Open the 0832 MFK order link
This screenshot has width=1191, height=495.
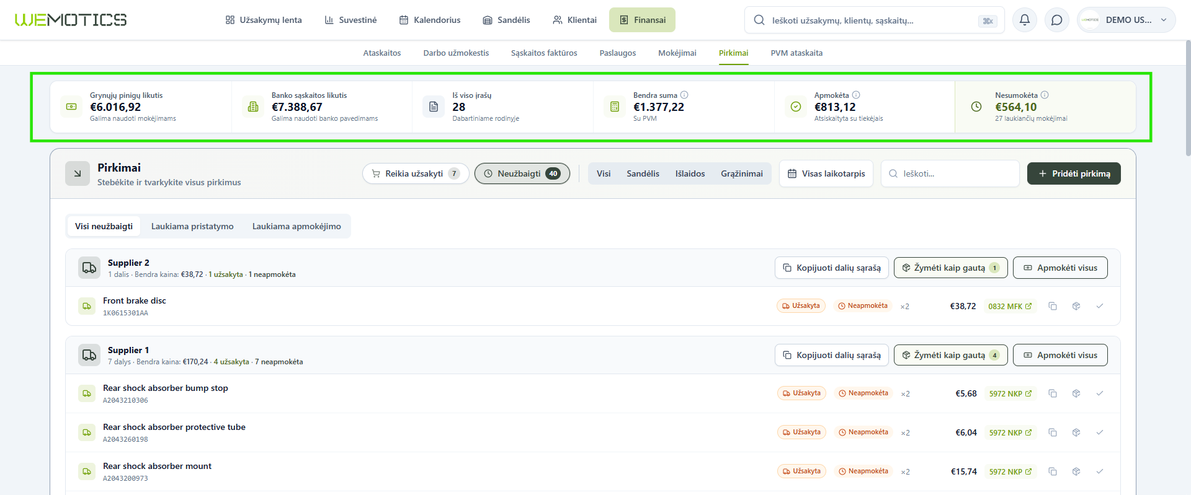(x=1010, y=306)
